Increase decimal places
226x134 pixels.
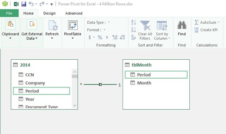click(x=115, y=37)
